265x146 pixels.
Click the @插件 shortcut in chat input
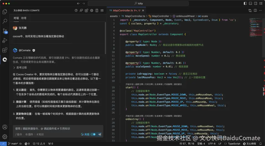tap(29, 134)
